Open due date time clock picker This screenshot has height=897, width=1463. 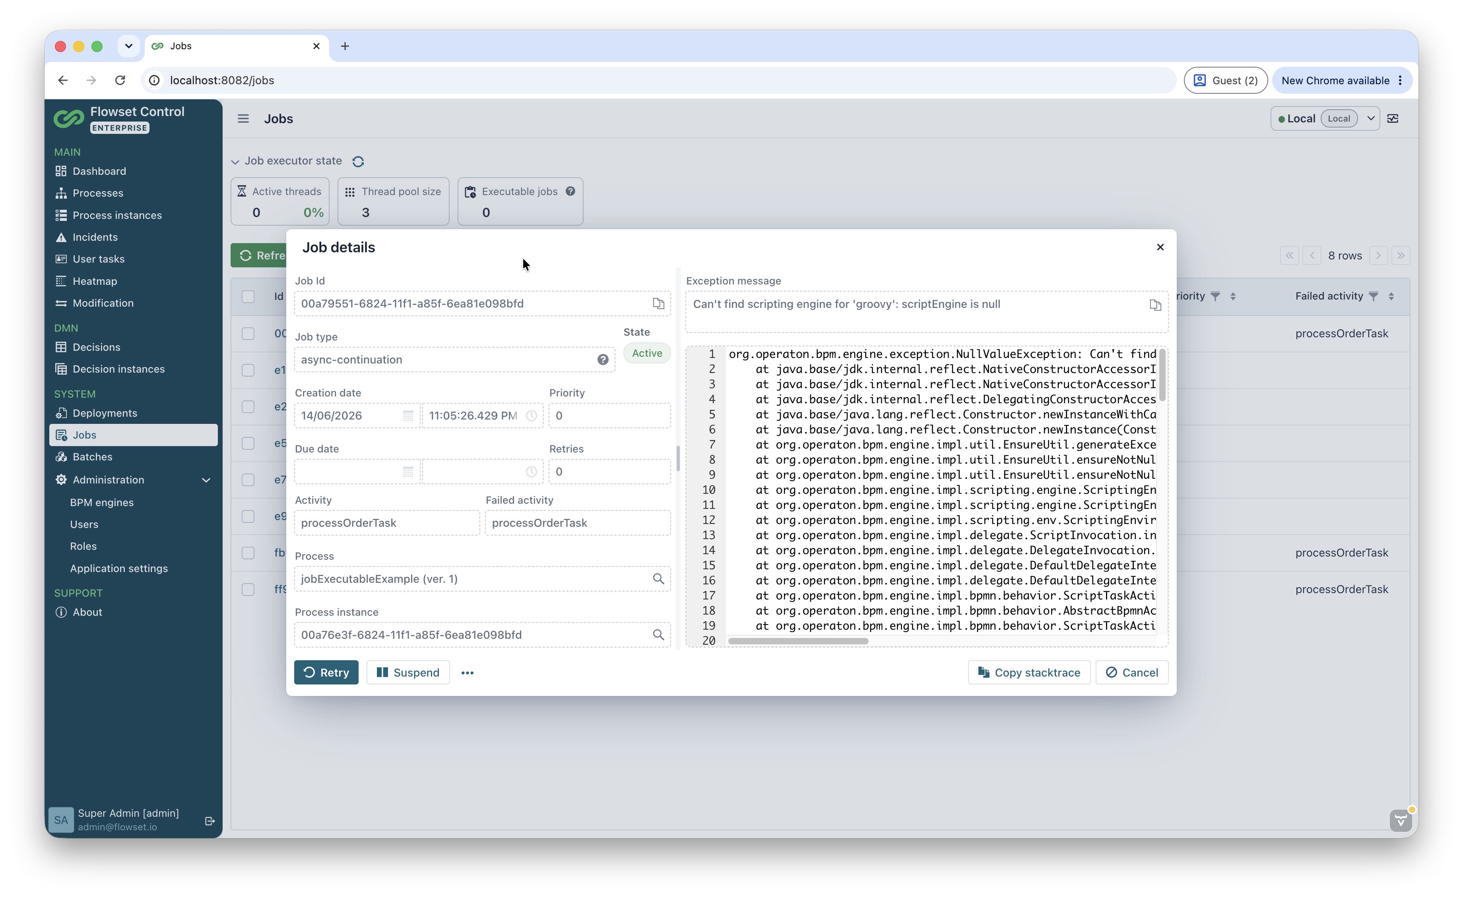click(x=532, y=472)
